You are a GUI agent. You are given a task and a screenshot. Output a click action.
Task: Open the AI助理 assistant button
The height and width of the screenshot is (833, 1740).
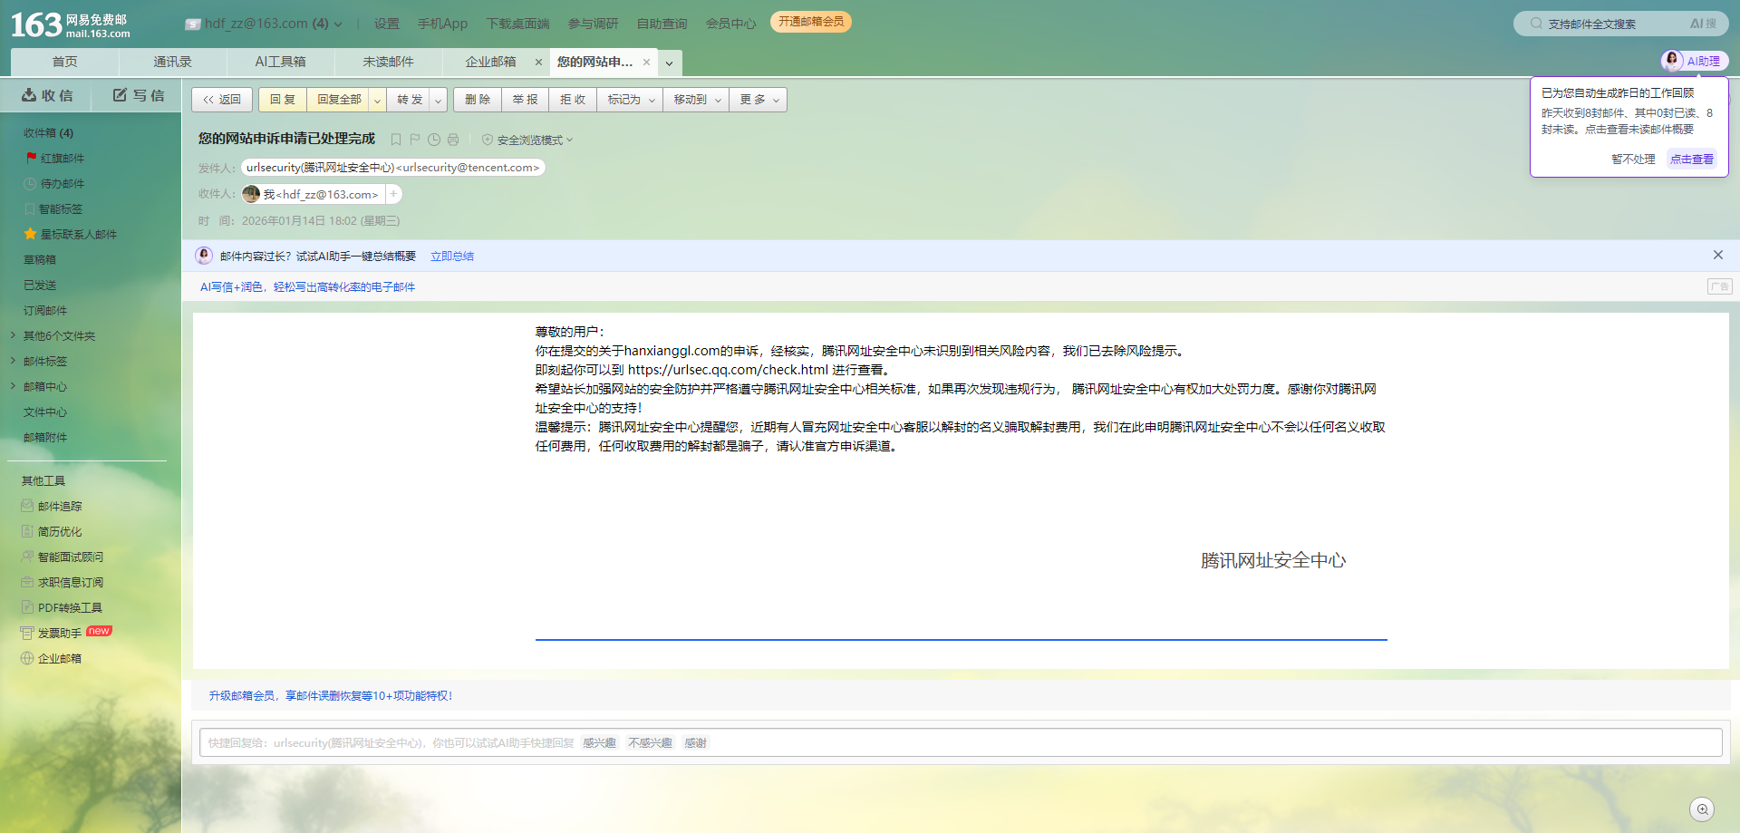pyautogui.click(x=1695, y=61)
